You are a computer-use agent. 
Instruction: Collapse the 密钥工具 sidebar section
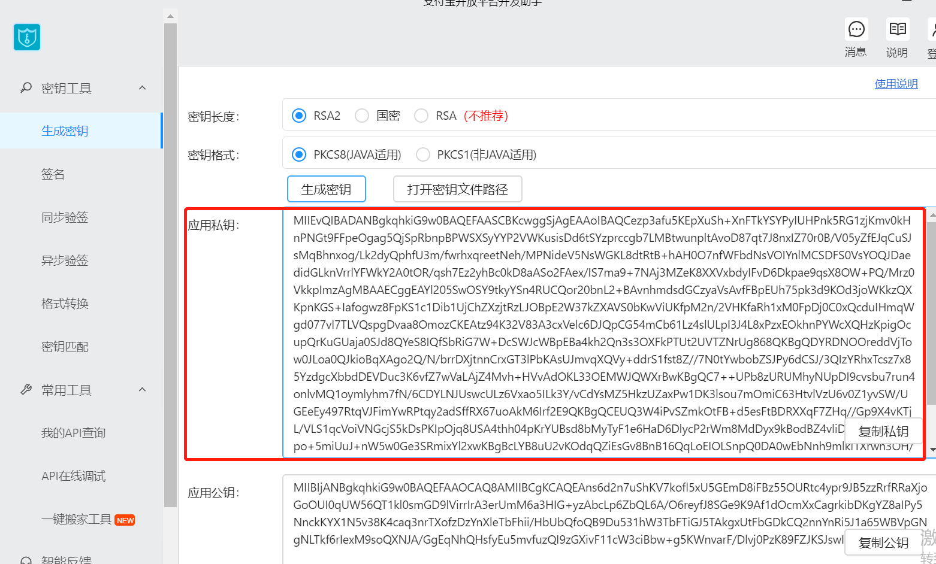coord(142,87)
